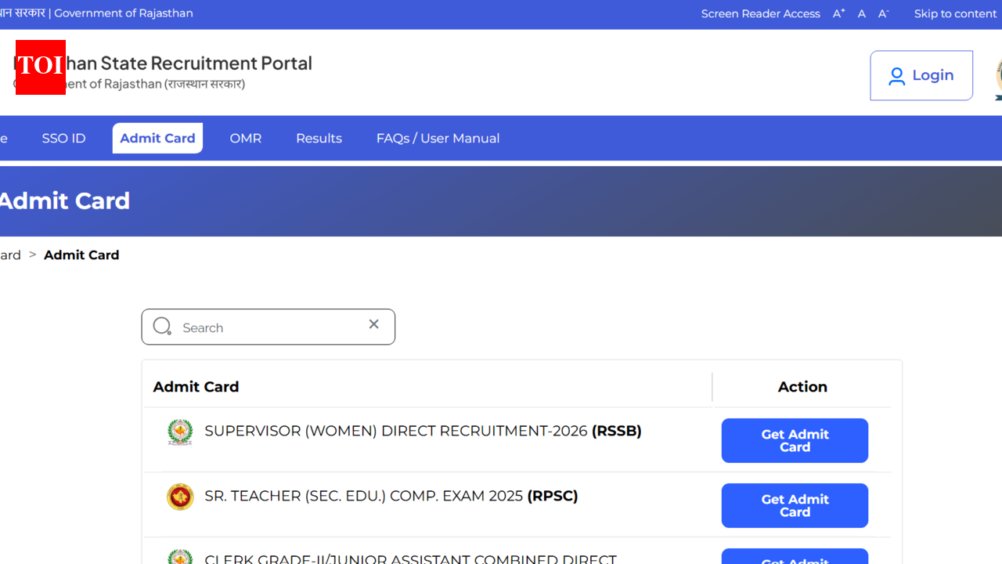Click the RPSC logo beside Sr. Teacher exam
The image size is (1002, 564).
[180, 497]
